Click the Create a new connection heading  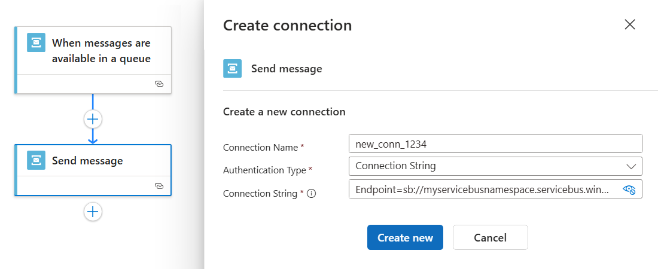pos(284,112)
